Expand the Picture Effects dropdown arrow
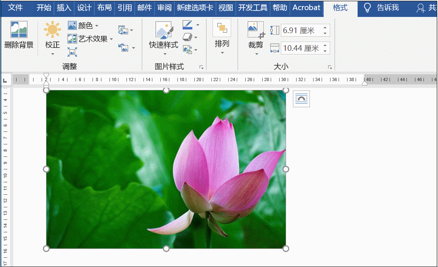 (196, 38)
